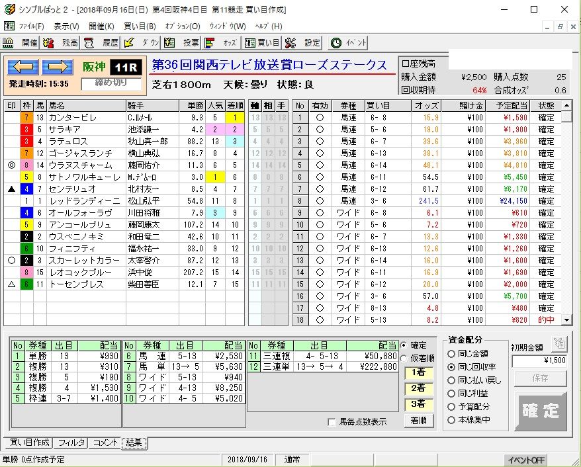Screen dimensions: 581x467
Task: Select horse row サトノワルキューレ
Action: tap(124, 177)
